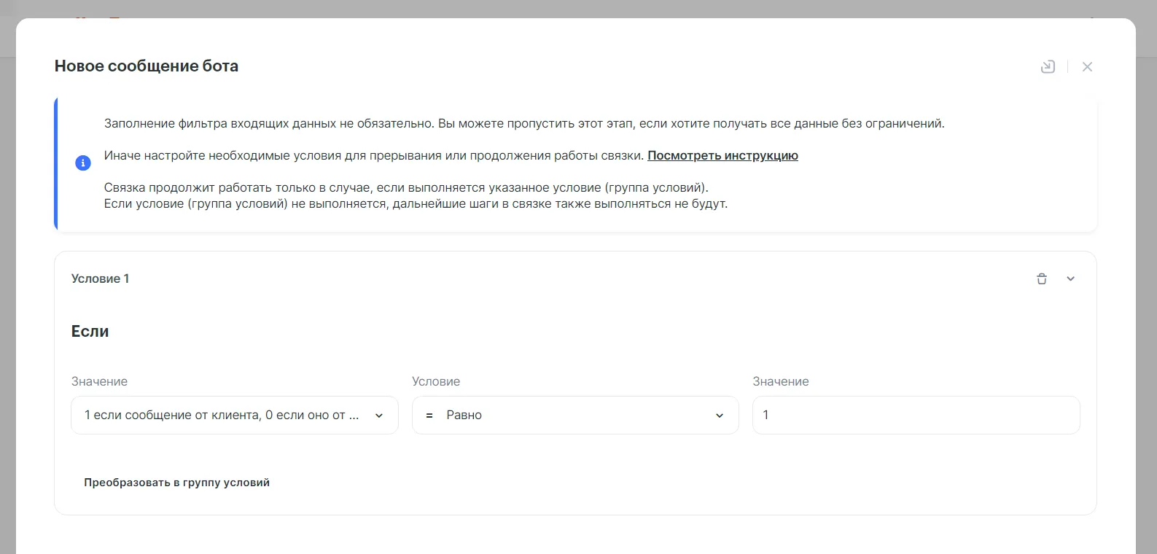
Task: Click the Значение label above the input
Action: click(x=781, y=381)
